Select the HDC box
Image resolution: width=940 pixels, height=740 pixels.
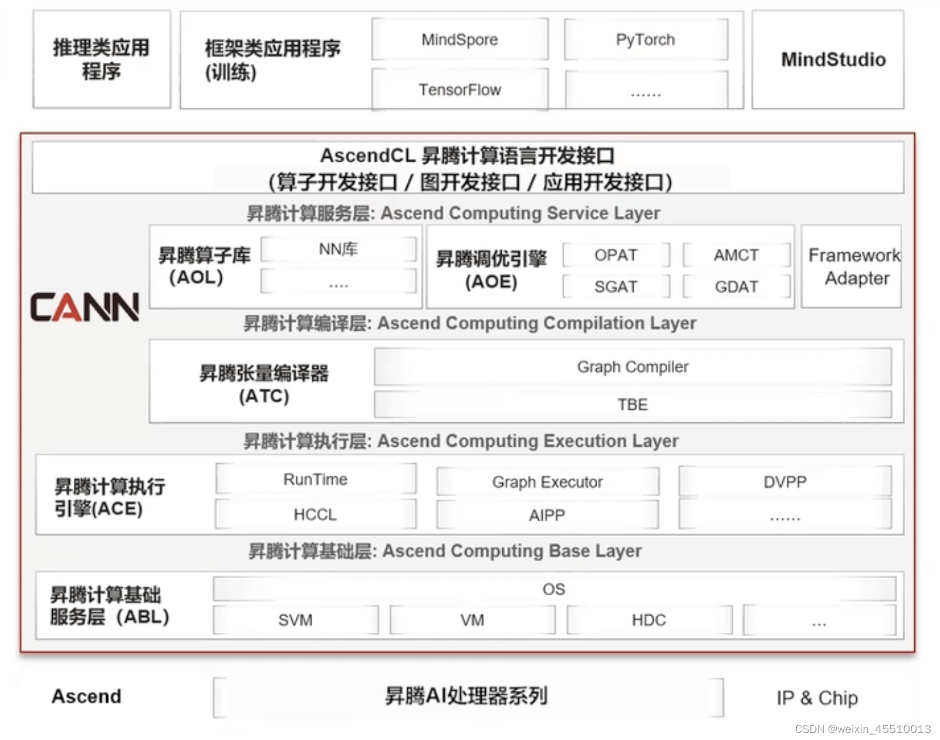point(649,620)
